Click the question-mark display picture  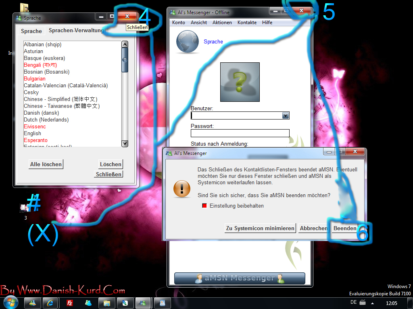coord(240,82)
